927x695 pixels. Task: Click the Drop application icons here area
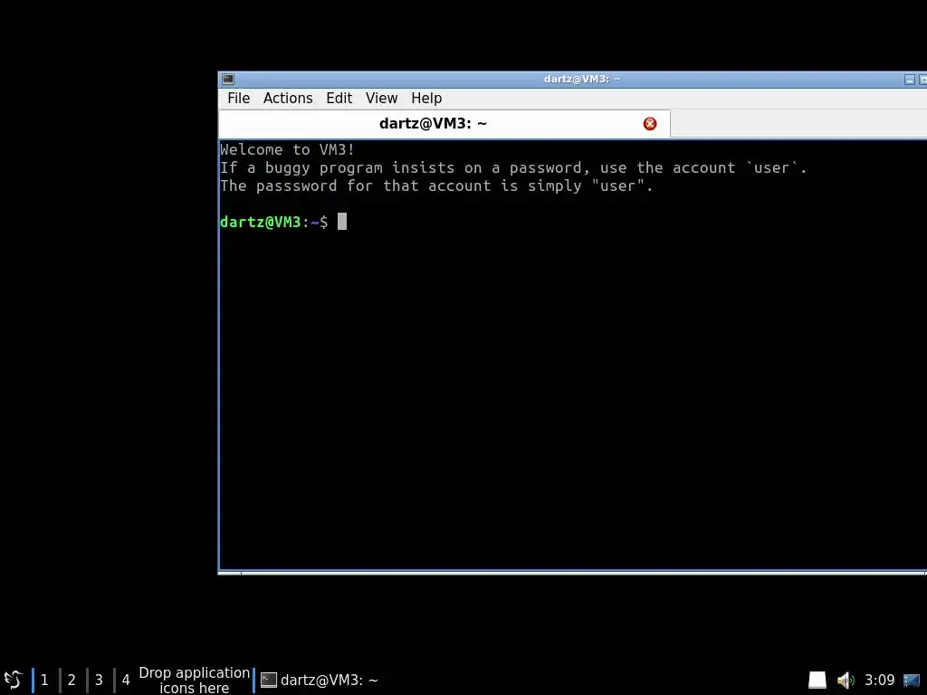[x=195, y=681]
